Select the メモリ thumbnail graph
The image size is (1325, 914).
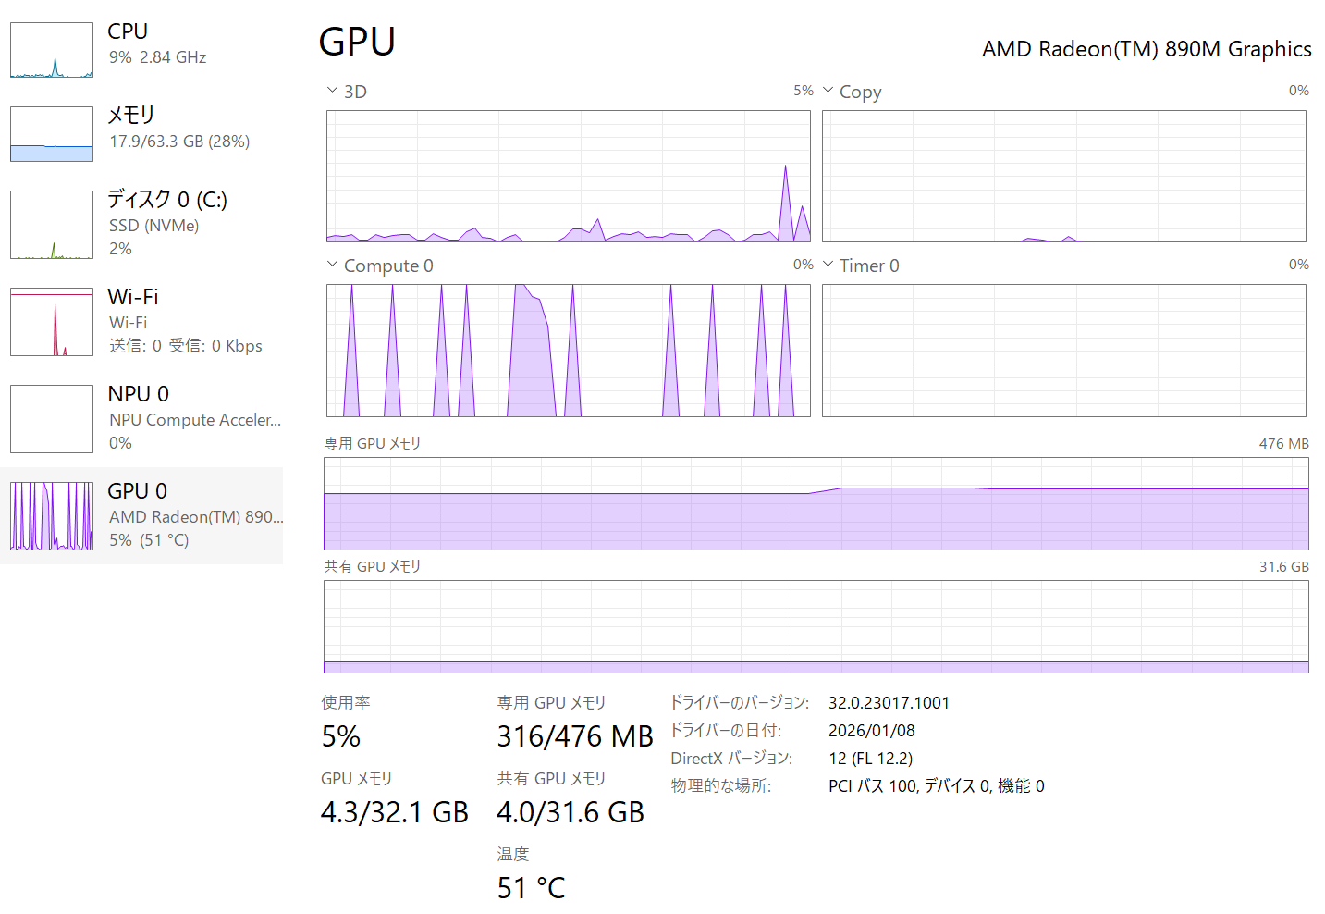[x=52, y=134]
